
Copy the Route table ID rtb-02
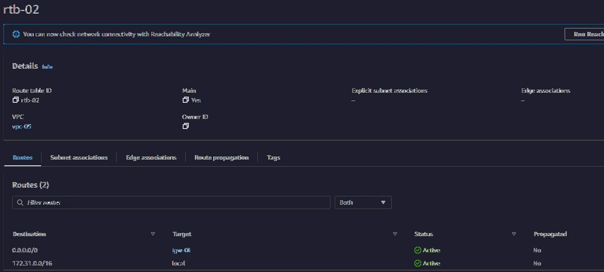click(x=16, y=100)
